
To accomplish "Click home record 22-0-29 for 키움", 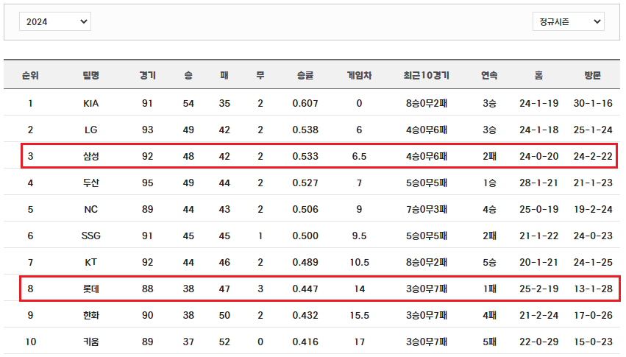I will click(539, 342).
